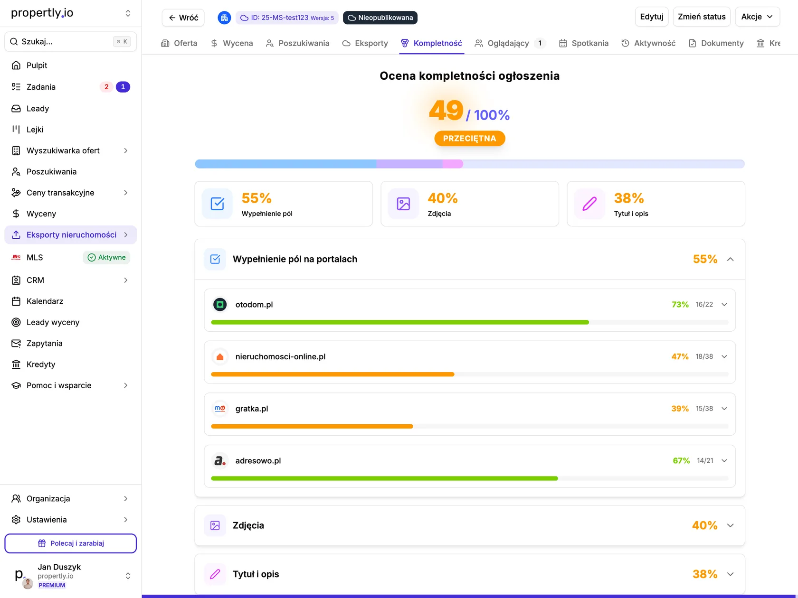Click Zmień status button
This screenshot has height=598, width=798.
[x=702, y=17]
